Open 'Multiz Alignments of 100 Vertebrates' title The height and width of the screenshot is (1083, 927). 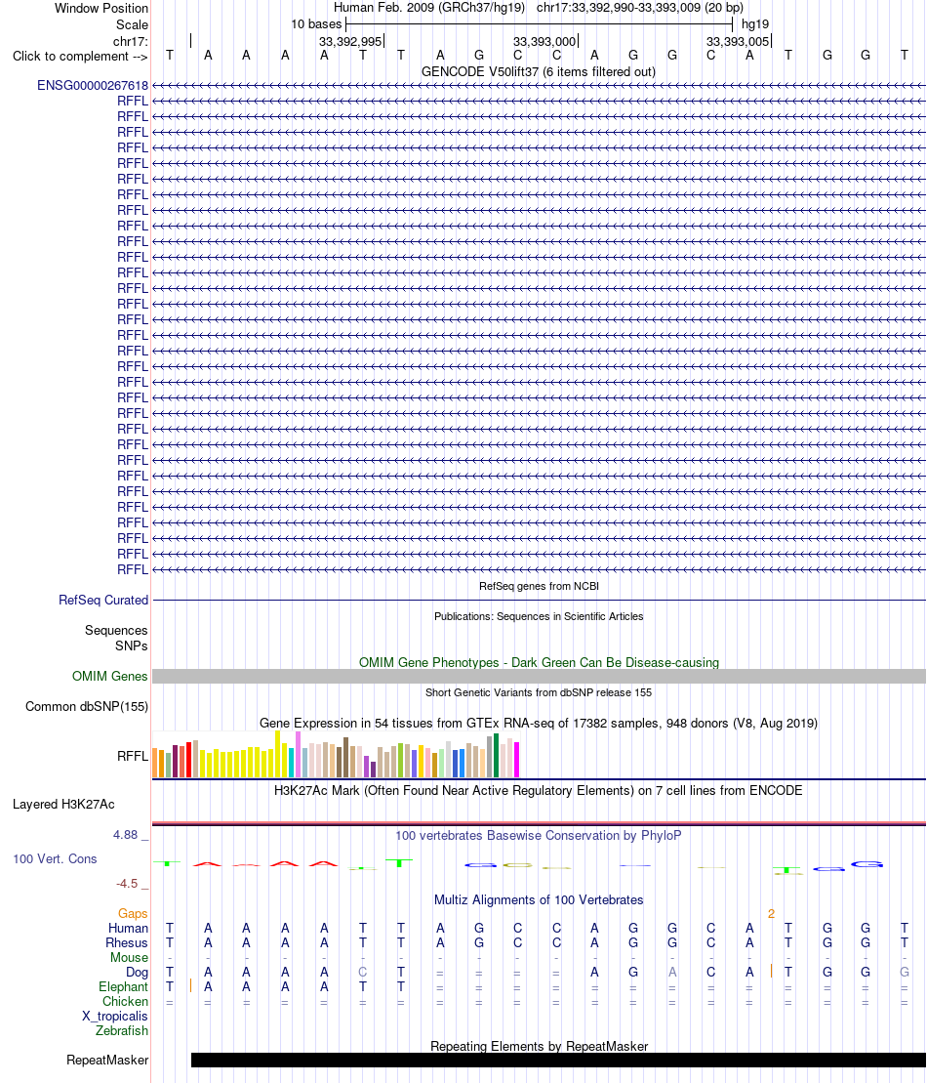(539, 900)
